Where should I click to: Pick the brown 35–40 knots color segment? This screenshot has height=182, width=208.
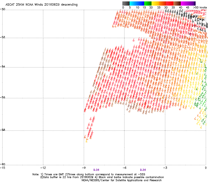pos(177,3)
